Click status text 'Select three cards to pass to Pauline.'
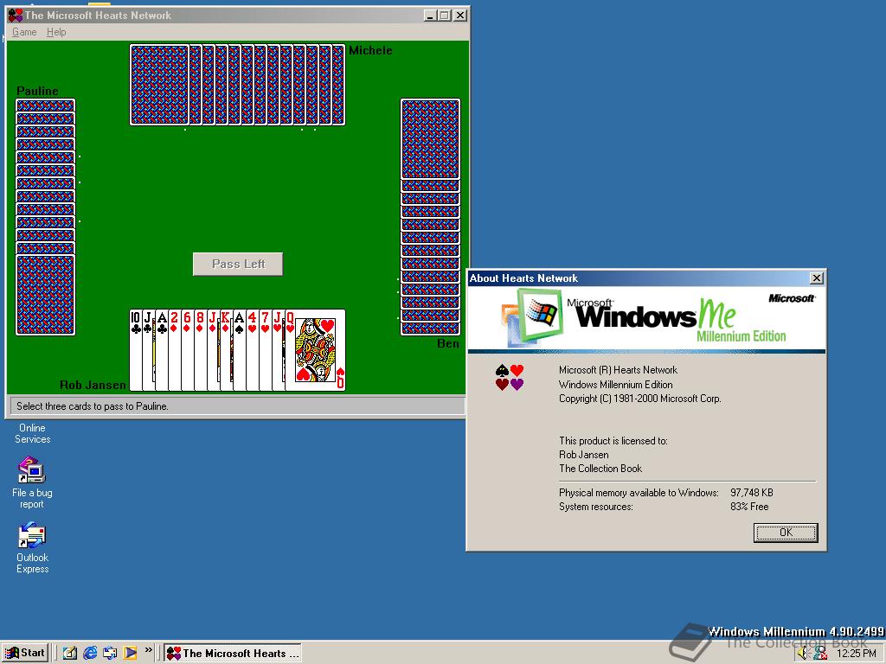The image size is (886, 664). 92,406
